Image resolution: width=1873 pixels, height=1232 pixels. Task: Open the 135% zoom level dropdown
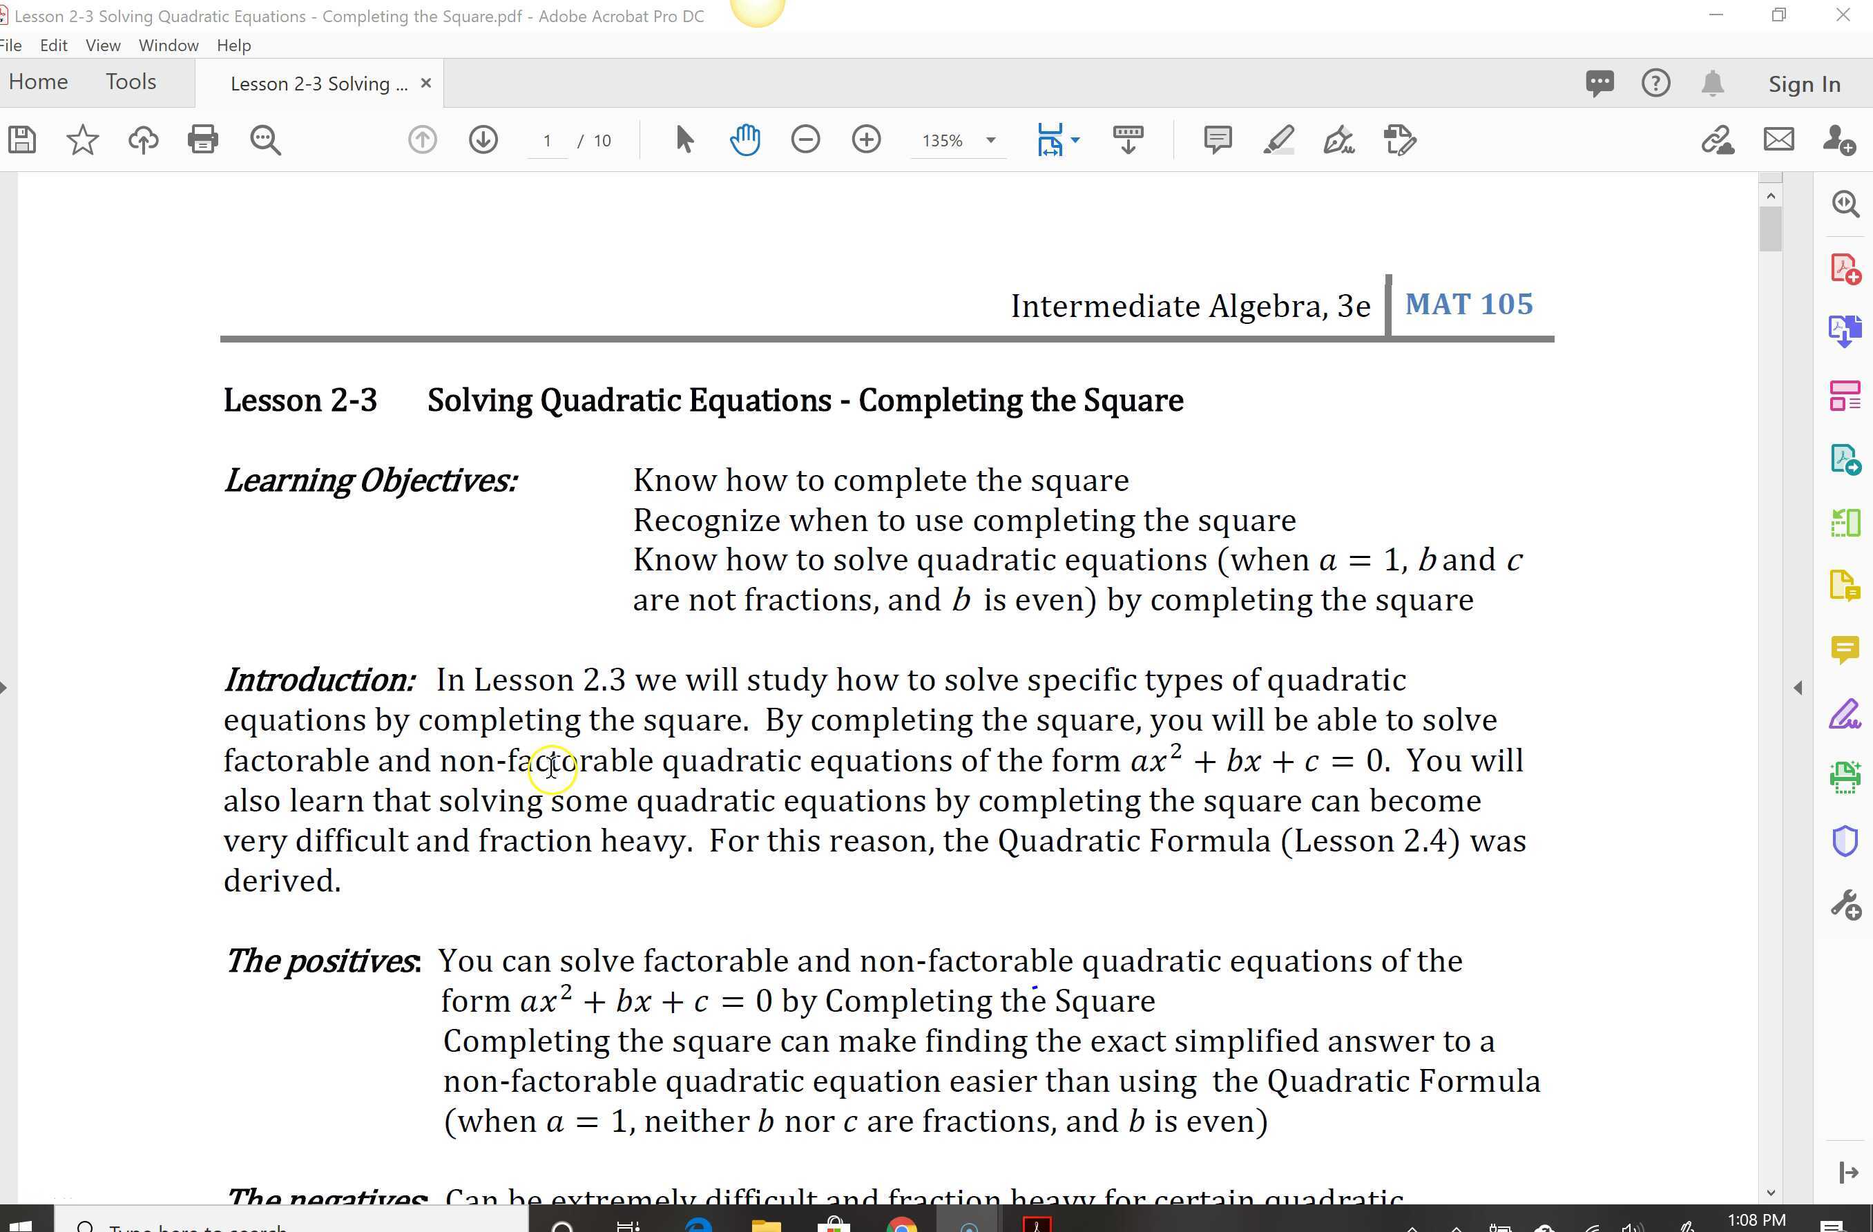[x=991, y=140]
